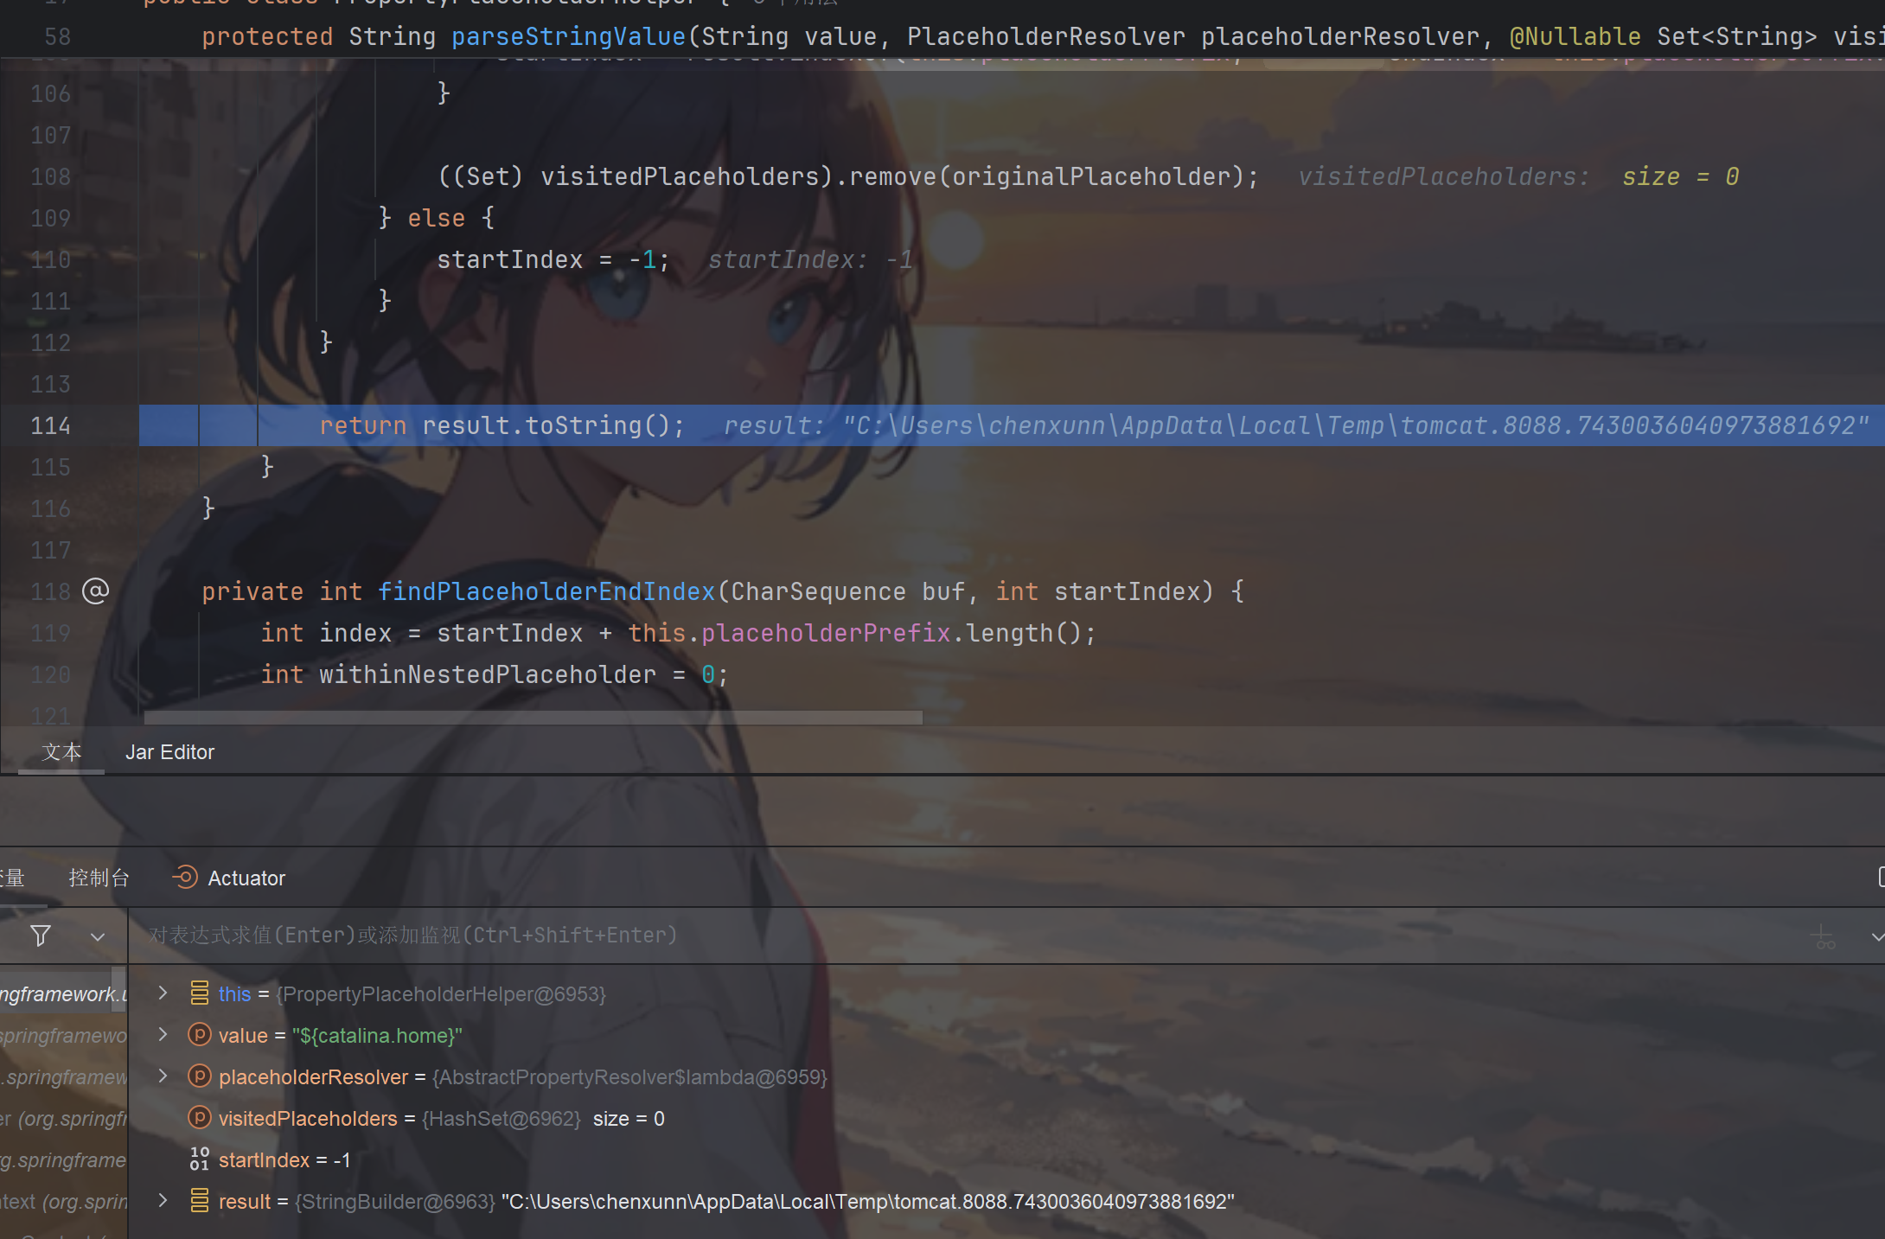Click the editor horizontal scrollbar
The width and height of the screenshot is (1885, 1239).
click(x=533, y=718)
